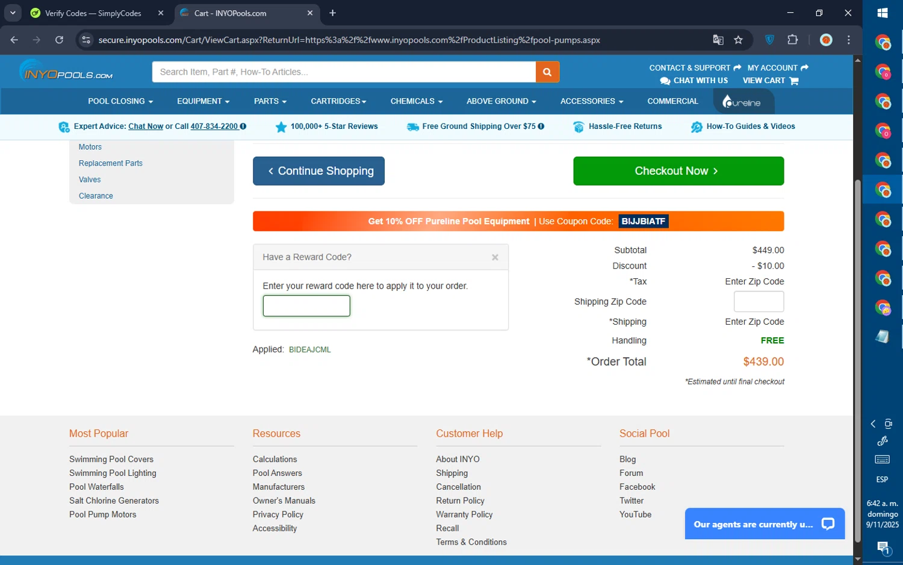Bookmark this page with star icon
Image resolution: width=903 pixels, height=565 pixels.
(738, 40)
